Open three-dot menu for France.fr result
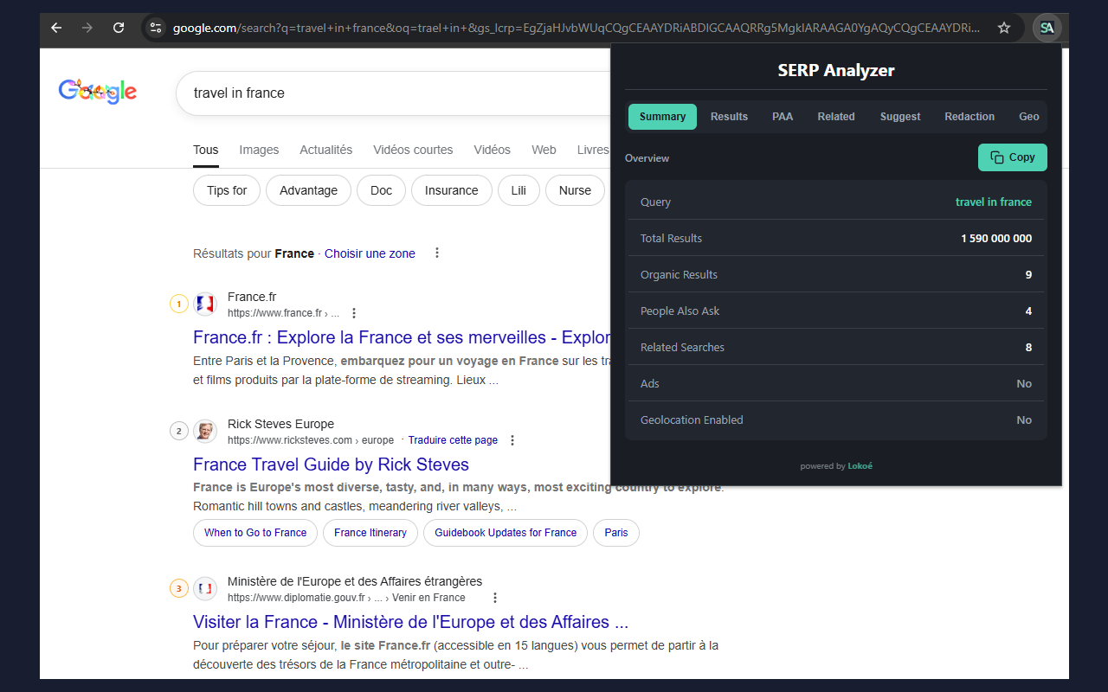Image resolution: width=1108 pixels, height=692 pixels. [x=353, y=313]
